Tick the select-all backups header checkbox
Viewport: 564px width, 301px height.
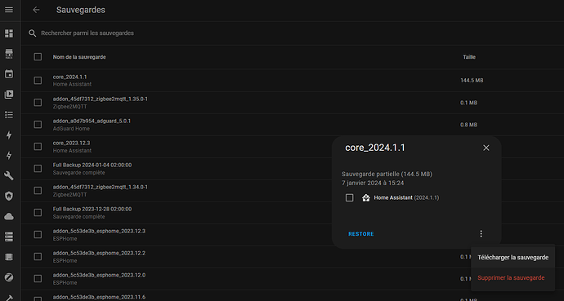point(38,56)
